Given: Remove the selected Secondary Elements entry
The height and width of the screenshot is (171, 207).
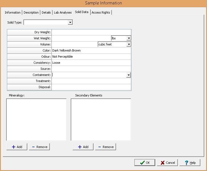Looking at the screenshot, I should (x=105, y=147).
